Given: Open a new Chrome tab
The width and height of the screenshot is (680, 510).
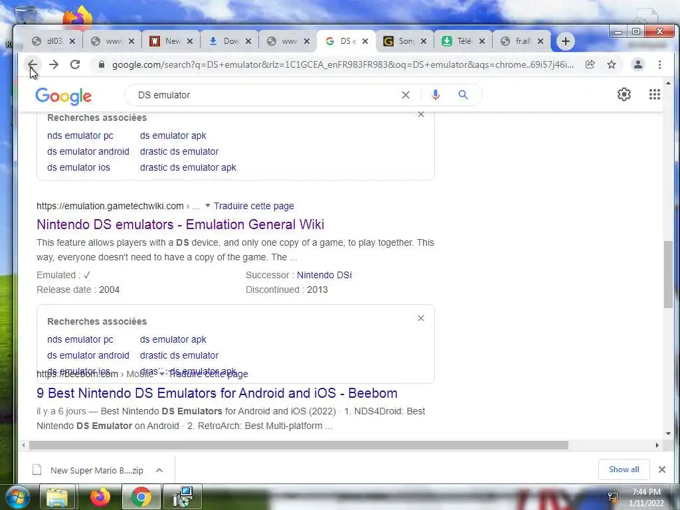Looking at the screenshot, I should pyautogui.click(x=566, y=41).
